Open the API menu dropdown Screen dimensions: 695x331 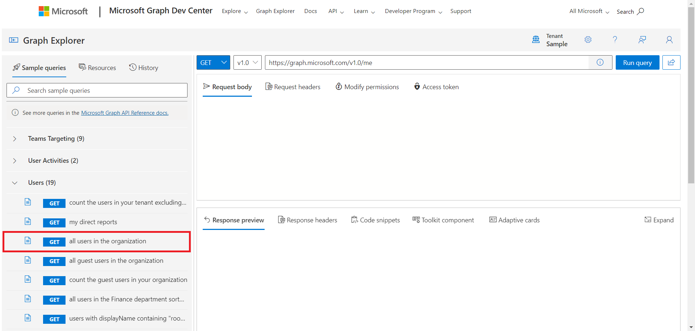click(336, 11)
